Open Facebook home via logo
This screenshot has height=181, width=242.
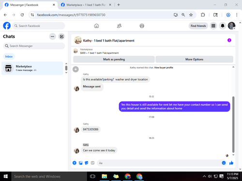[7, 26]
